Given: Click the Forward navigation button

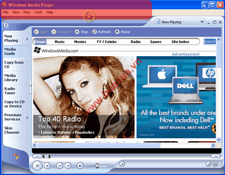Looking at the screenshot, I should pos(61,32).
